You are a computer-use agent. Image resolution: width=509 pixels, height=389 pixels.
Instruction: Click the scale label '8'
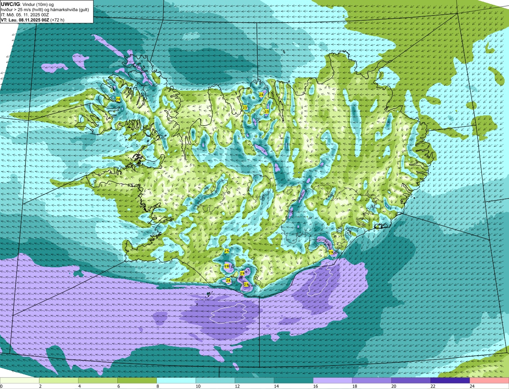click(x=157, y=386)
